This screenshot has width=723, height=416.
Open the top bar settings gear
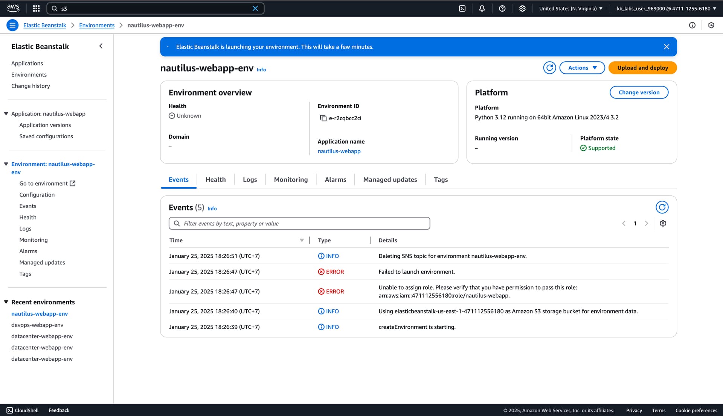[x=522, y=8]
